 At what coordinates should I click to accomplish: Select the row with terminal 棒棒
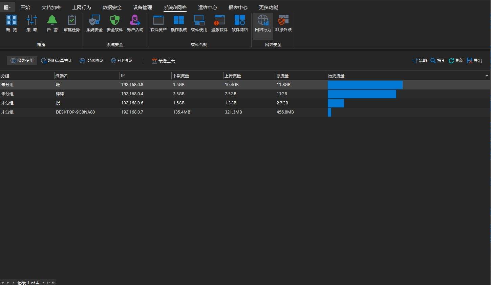coord(245,94)
